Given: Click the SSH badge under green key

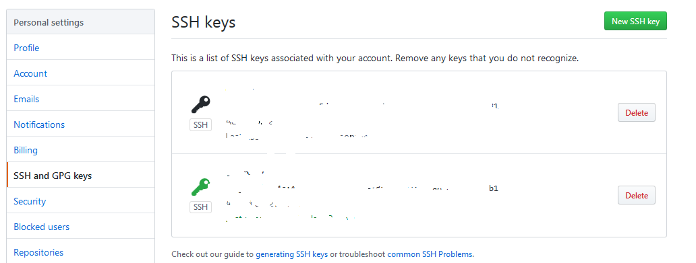Looking at the screenshot, I should point(200,206).
